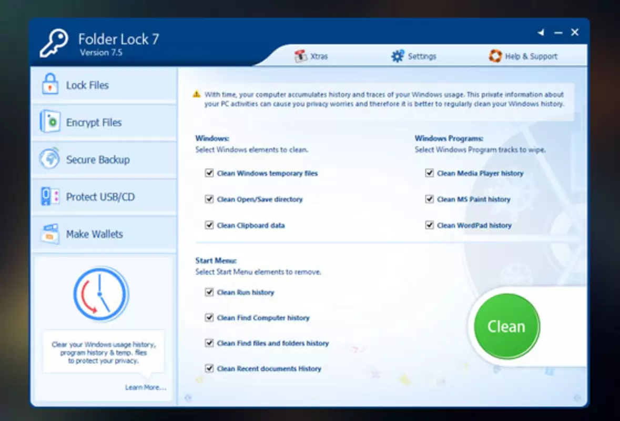Click the clock history icon
Screen dimensions: 620x421
click(101, 294)
